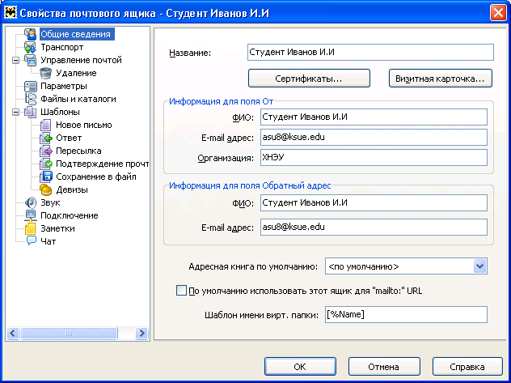Click the Подключение computer icon
Viewport: 511px width, 383px height.
tap(30, 215)
